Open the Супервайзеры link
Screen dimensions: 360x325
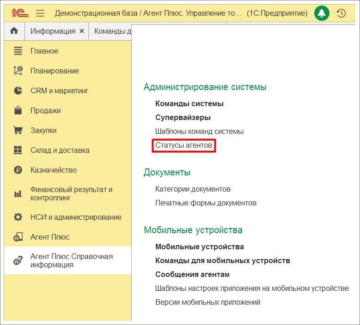(x=183, y=117)
